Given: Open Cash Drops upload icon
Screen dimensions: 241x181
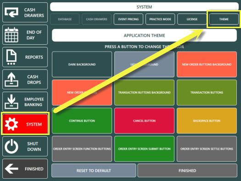Looking at the screenshot, I should coord(11,79).
